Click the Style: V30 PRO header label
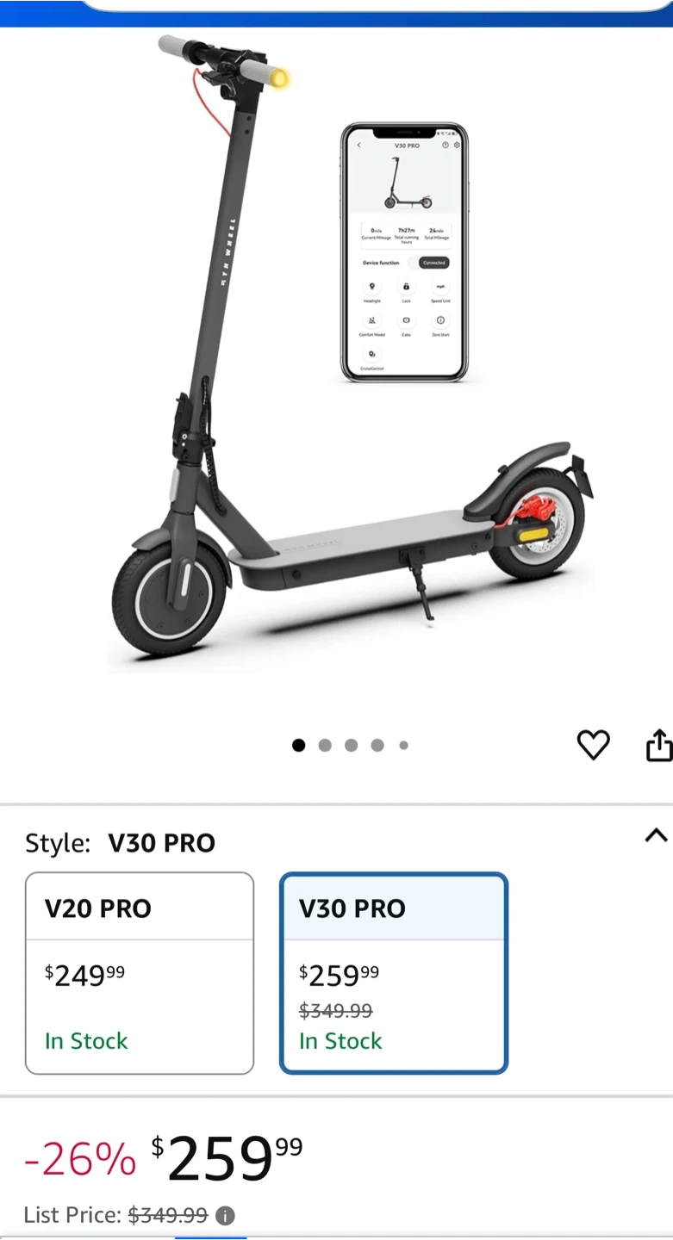 (120, 843)
